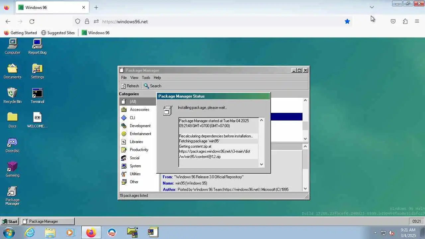Viewport: 425px width, 239px height.
Task: Open the Windows 7 Start orb
Action: point(9,232)
